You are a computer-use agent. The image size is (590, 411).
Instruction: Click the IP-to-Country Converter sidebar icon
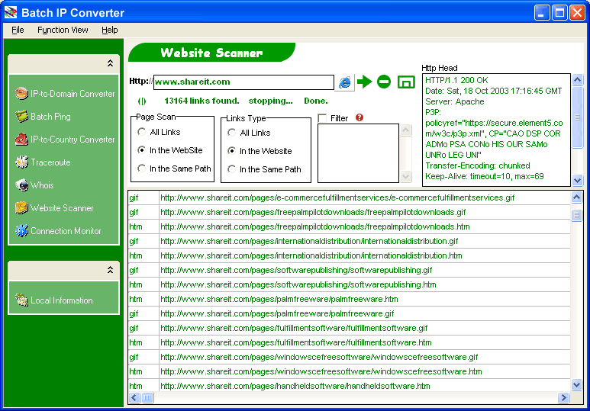click(21, 139)
